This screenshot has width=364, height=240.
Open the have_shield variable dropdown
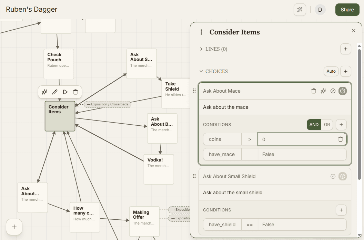coord(222,225)
